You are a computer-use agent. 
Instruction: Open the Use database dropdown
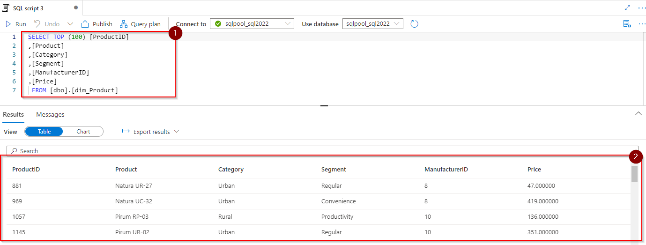pos(372,24)
